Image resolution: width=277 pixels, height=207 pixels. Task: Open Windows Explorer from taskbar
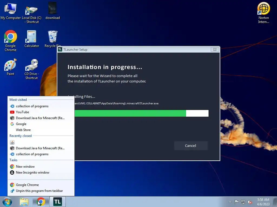click(x=24, y=202)
